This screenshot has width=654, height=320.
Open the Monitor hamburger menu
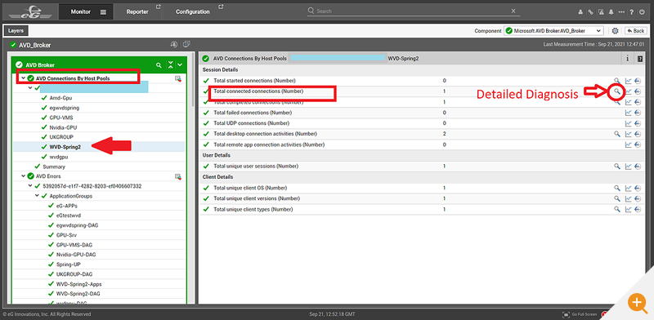tap(103, 12)
